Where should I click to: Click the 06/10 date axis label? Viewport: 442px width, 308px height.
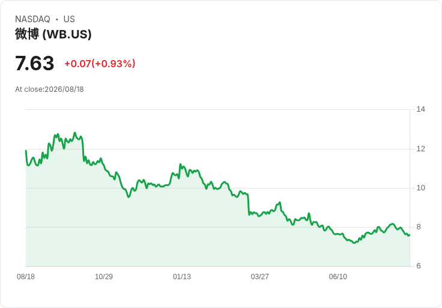[338, 276]
